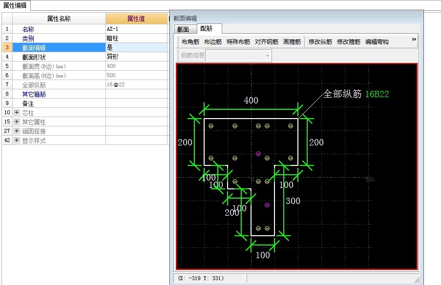Choose the 布角筋 tool
The width and height of the screenshot is (441, 285).
pyautogui.click(x=190, y=42)
